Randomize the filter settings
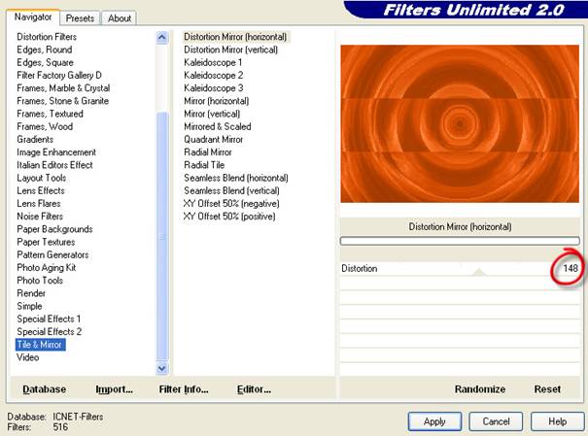 (479, 389)
